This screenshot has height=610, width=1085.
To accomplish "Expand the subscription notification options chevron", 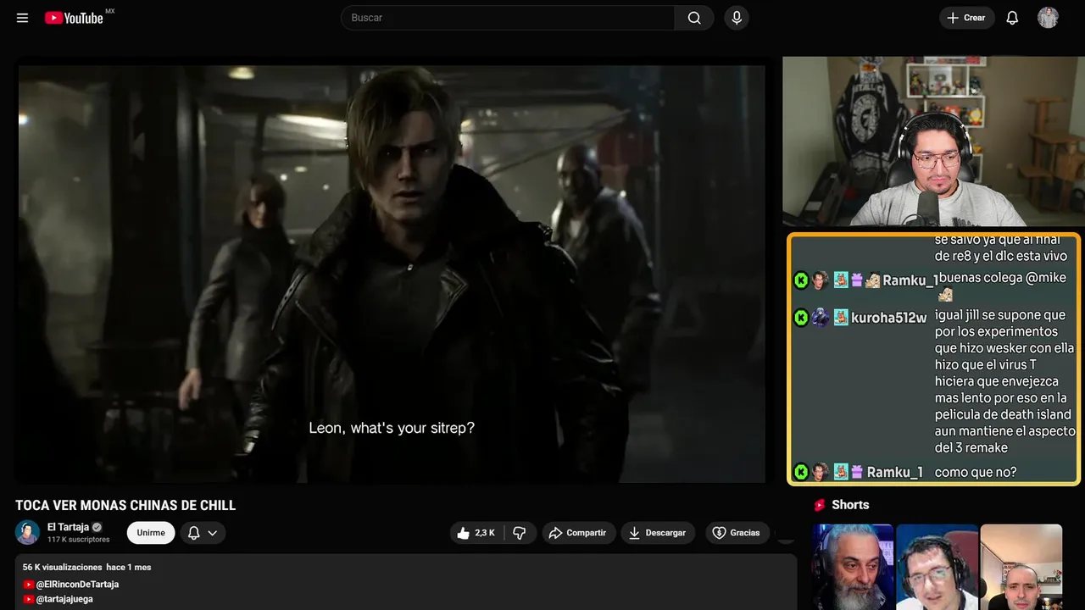I will point(213,533).
